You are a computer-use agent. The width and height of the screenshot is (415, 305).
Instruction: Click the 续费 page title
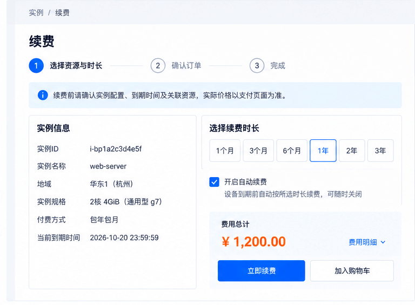click(42, 41)
